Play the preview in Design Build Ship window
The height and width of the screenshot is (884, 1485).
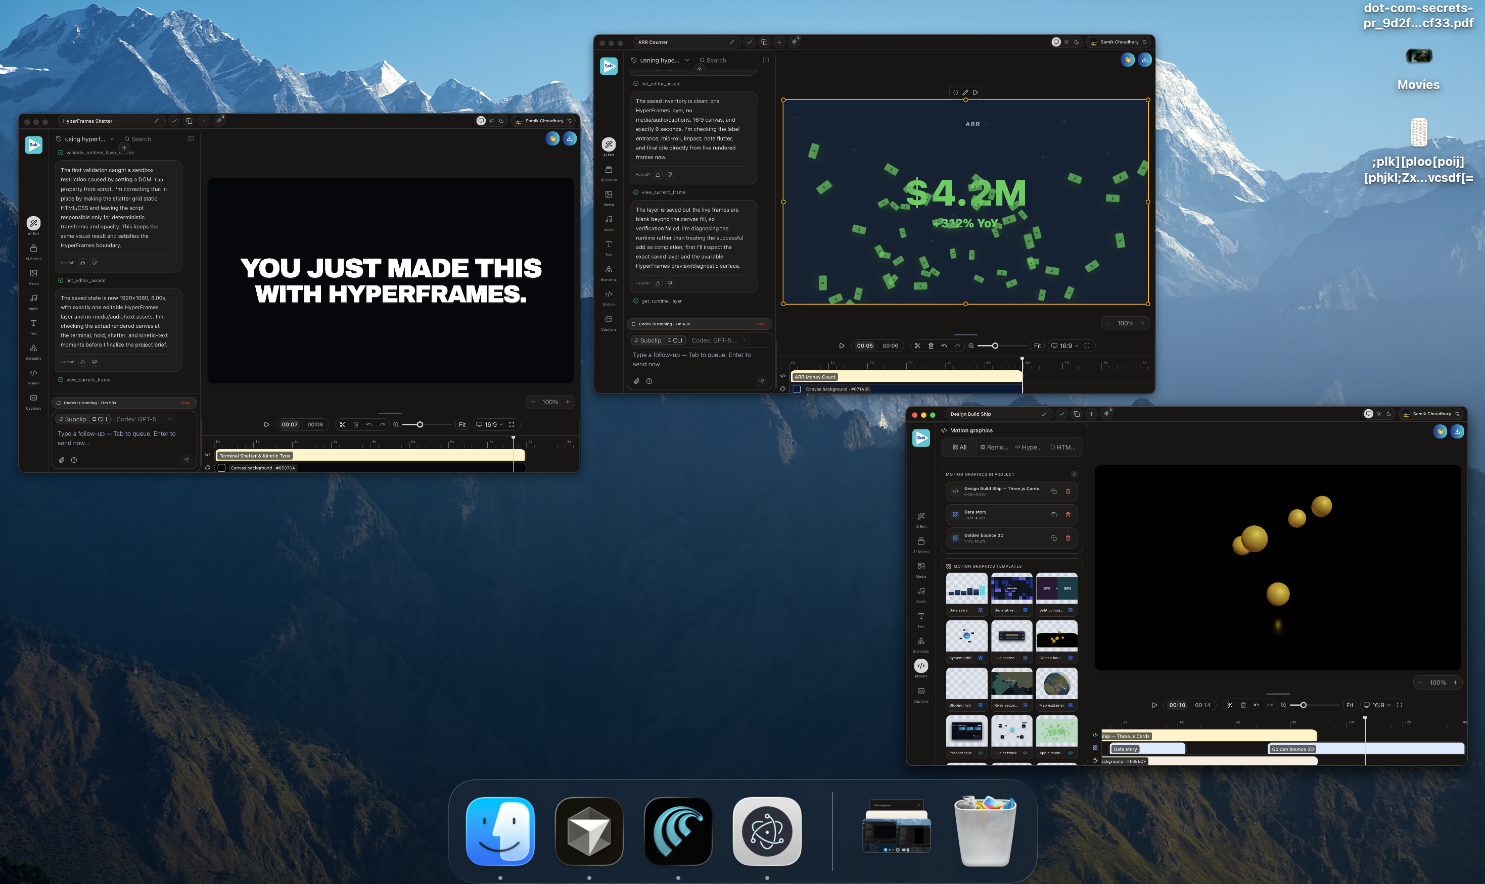point(1154,705)
